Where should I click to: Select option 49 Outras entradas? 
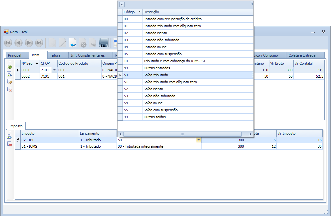click(x=188, y=68)
